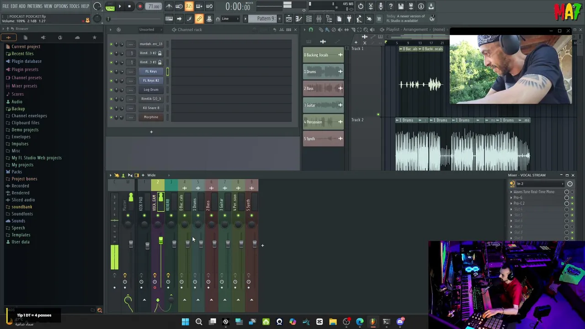585x329 pixels.
Task: Open the EDIT menu
Action: click(x=14, y=6)
